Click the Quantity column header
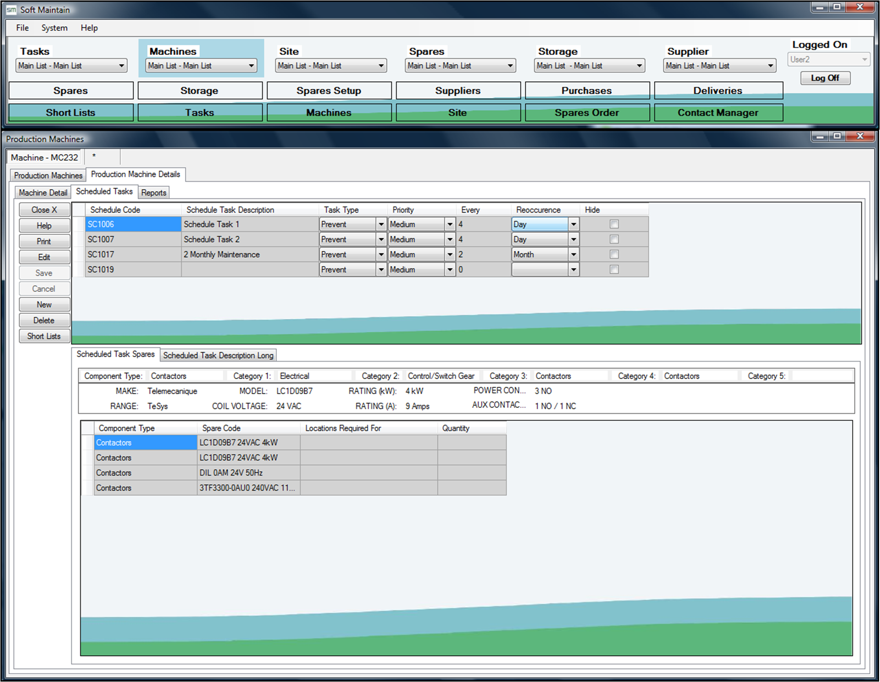This screenshot has width=880, height=682. tap(472, 428)
